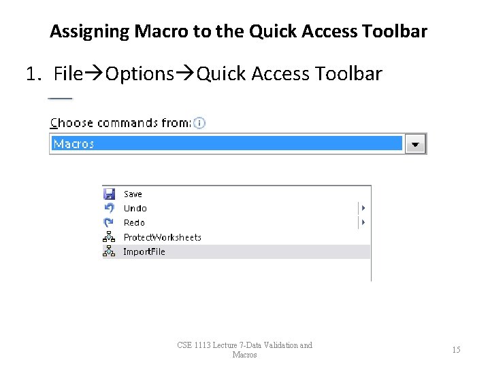Click the Save floppy disk icon

109,194
